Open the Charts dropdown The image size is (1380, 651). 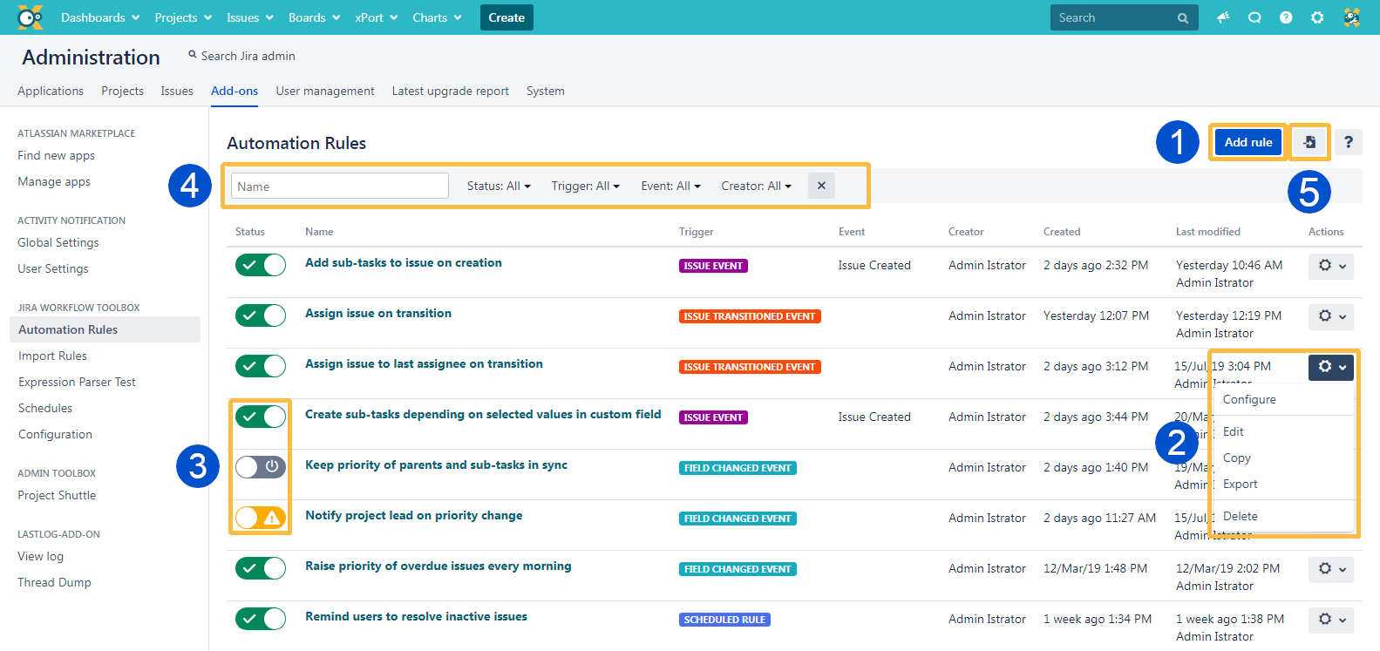pos(437,17)
